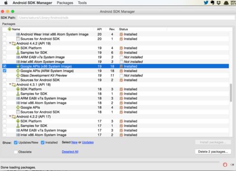Click the SDK Platform API 18 android icon
This screenshot has height=171, width=236.
point(18,89)
